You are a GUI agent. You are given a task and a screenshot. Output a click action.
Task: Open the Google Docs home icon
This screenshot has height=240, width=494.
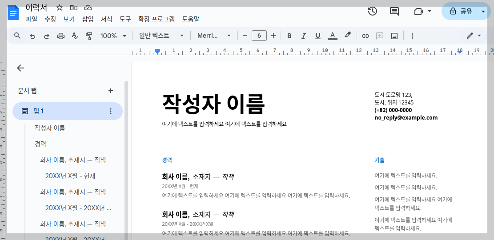point(13,13)
